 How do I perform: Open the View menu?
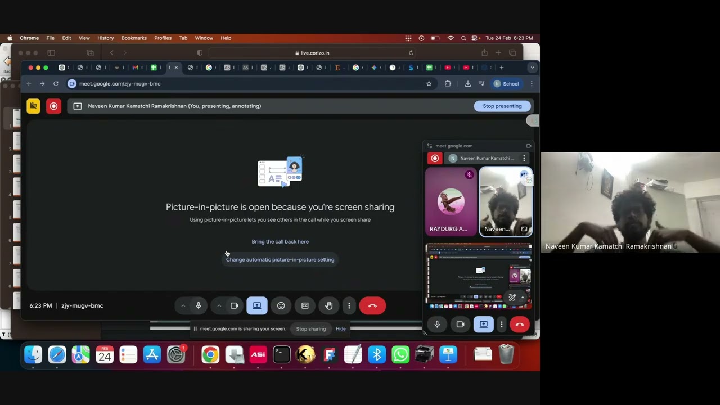[x=84, y=38]
